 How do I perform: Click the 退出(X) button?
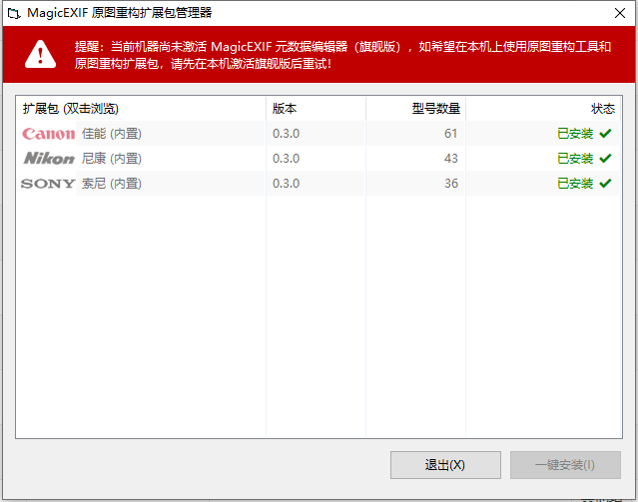445,464
